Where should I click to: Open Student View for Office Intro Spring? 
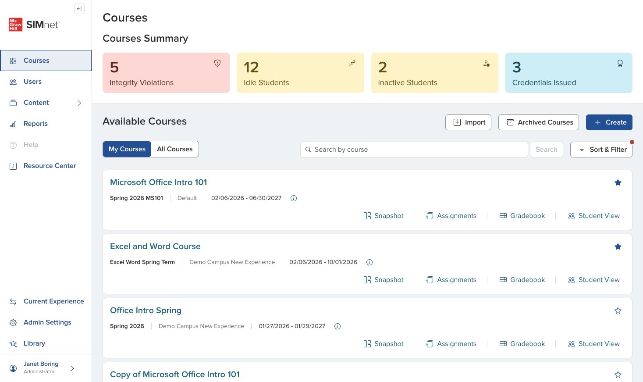point(593,344)
